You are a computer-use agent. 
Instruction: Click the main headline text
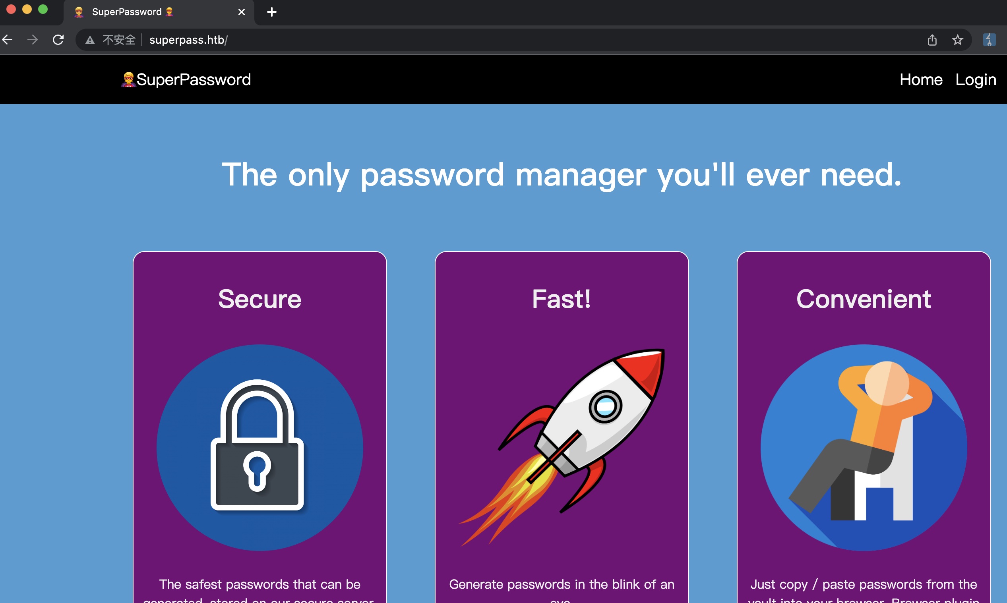(x=562, y=175)
